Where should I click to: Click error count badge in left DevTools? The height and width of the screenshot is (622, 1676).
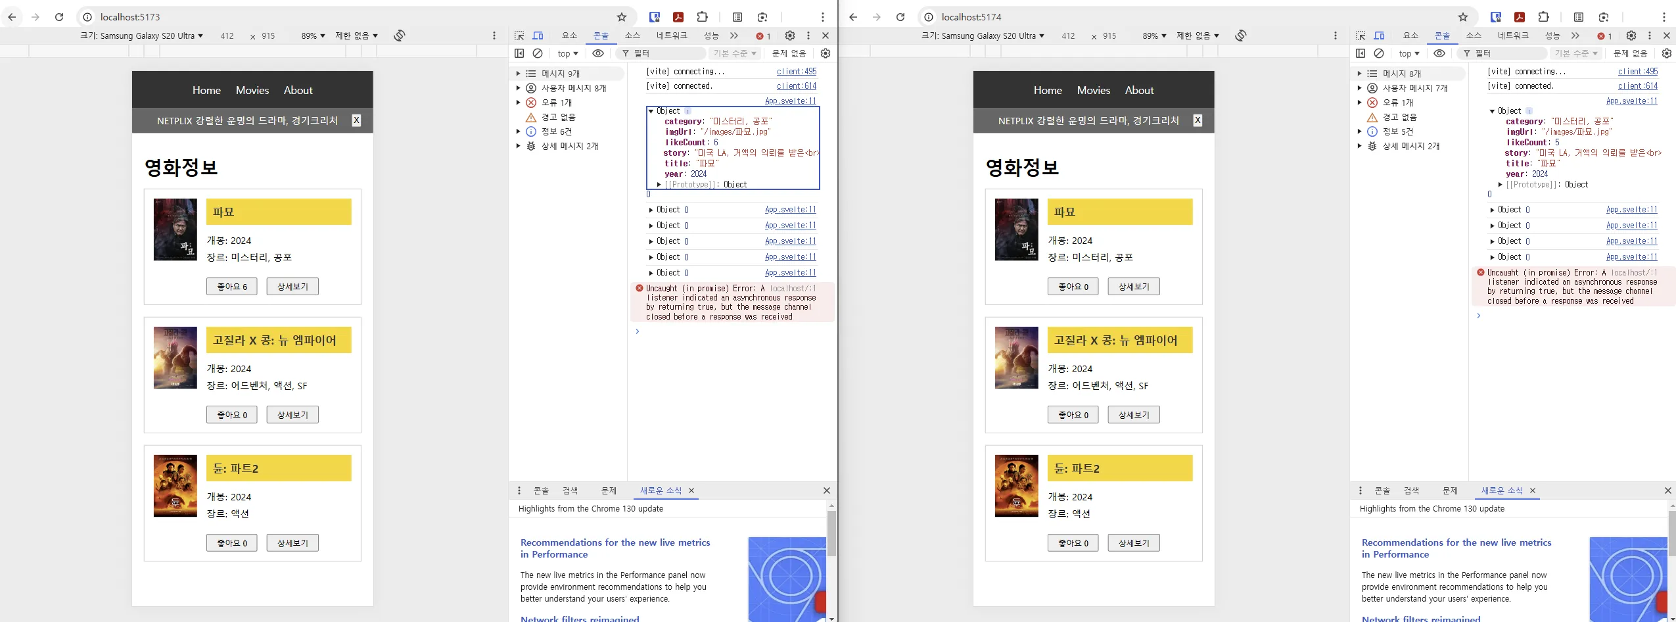[x=763, y=36]
